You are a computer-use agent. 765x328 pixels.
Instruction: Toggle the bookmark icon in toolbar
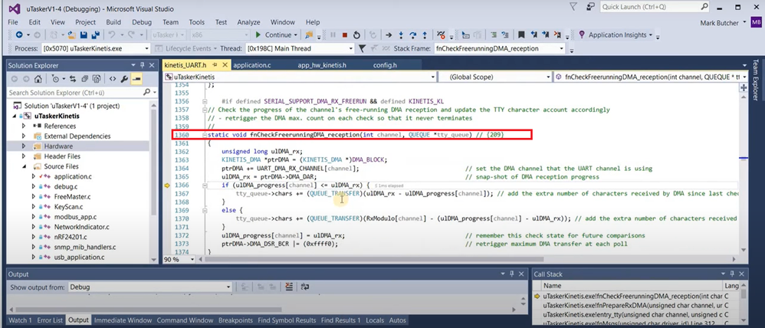tap(521, 35)
